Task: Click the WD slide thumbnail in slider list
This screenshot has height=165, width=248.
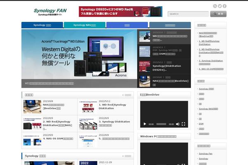Action: click(x=145, y=36)
